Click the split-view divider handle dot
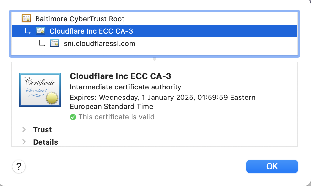The image size is (311, 186). coord(155,59)
